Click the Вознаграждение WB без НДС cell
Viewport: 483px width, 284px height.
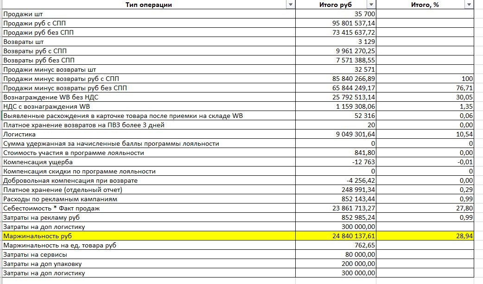(149, 97)
